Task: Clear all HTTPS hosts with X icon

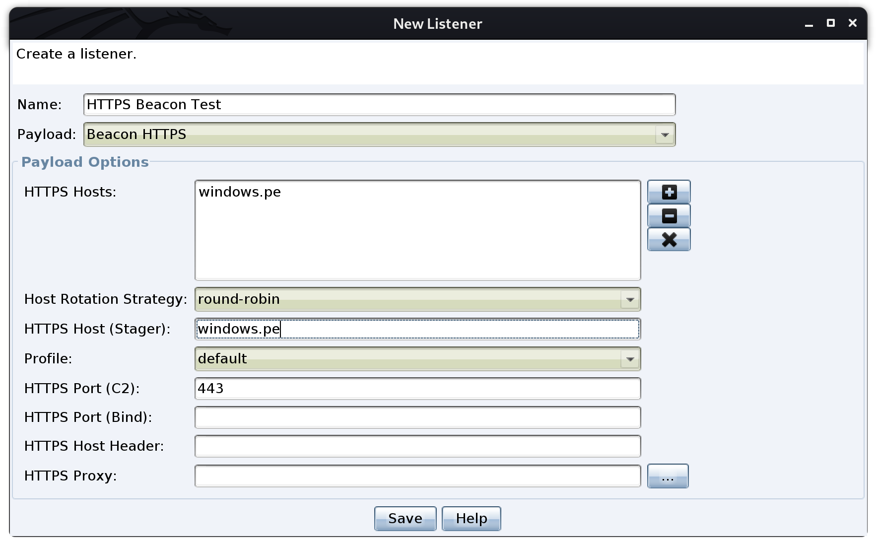Action: (x=669, y=239)
